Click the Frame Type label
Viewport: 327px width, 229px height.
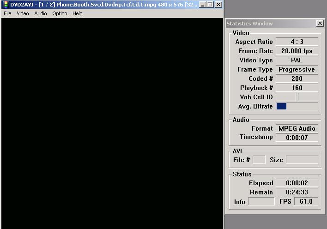255,69
